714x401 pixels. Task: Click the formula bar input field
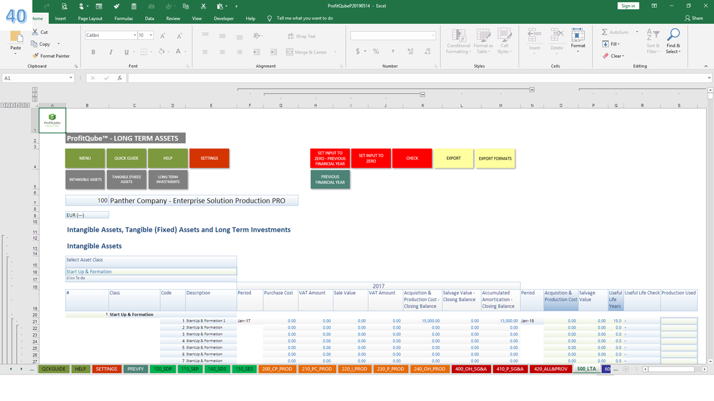coord(418,78)
